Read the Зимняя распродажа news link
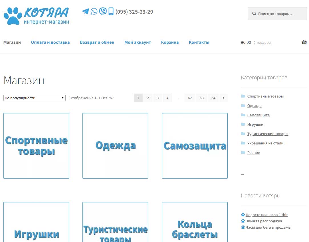309x242 pixels. pyautogui.click(x=264, y=221)
